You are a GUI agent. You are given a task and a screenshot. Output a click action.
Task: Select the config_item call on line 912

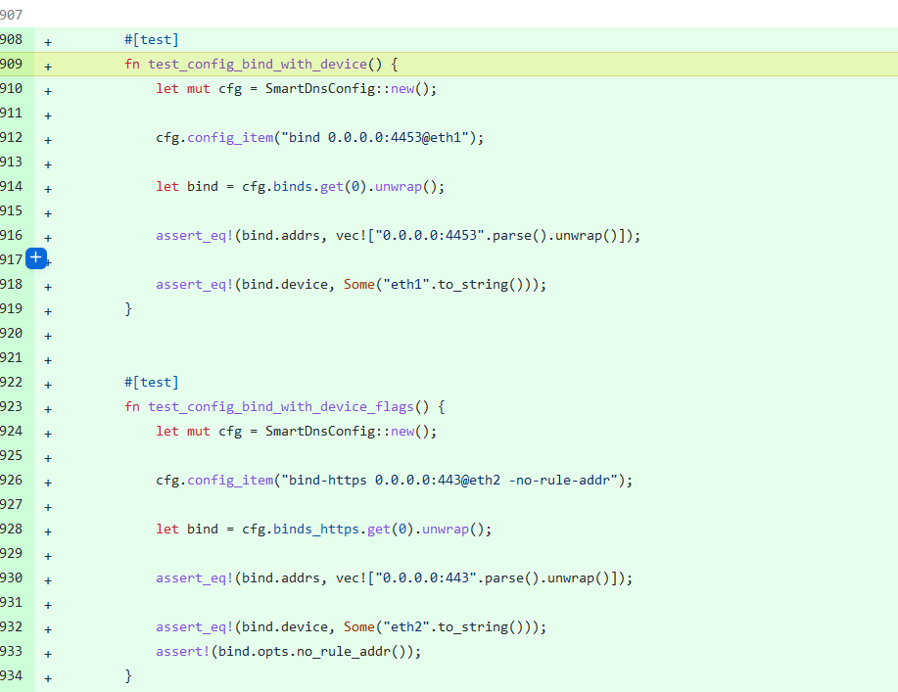(229, 137)
